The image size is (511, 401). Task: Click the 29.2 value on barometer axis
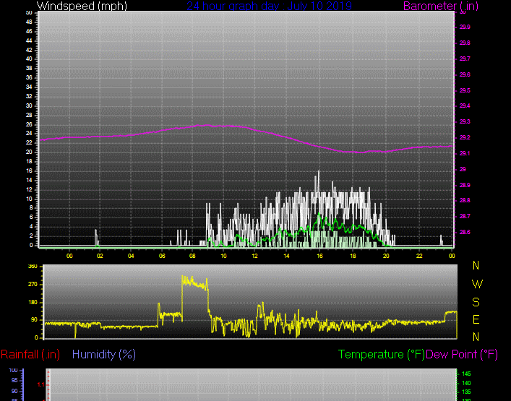click(464, 137)
